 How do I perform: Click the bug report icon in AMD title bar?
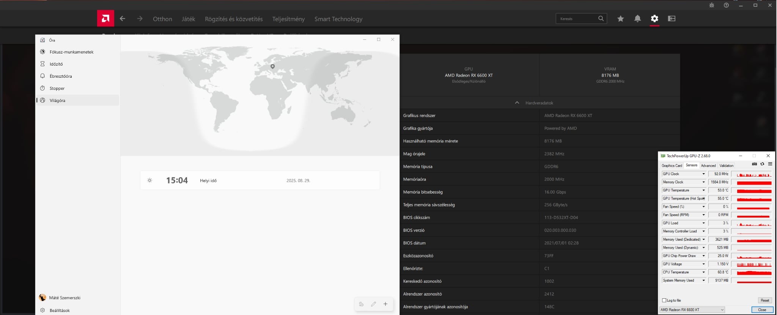[x=711, y=5]
